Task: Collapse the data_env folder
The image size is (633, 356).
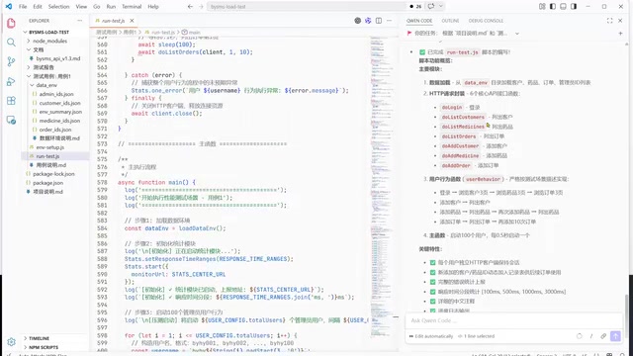Action: [x=46, y=85]
